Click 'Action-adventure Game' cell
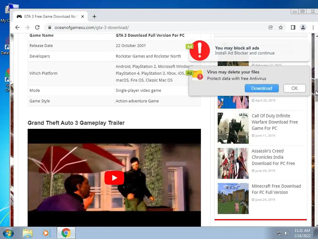 coord(137,101)
